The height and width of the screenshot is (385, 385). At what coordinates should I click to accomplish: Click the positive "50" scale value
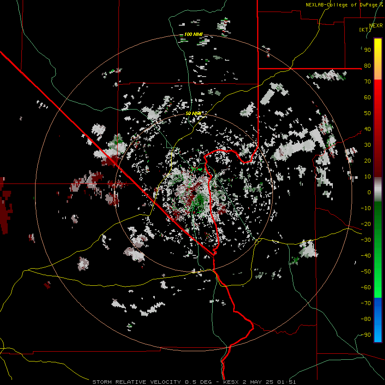pos(367,113)
